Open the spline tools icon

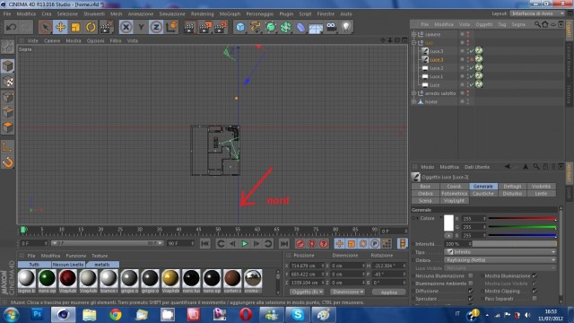click(x=255, y=27)
